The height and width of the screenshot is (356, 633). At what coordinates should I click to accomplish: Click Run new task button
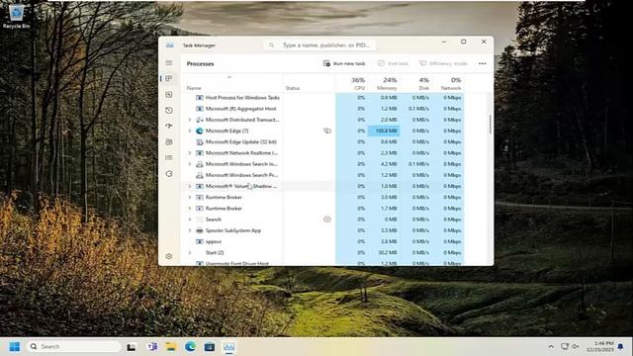pos(344,63)
